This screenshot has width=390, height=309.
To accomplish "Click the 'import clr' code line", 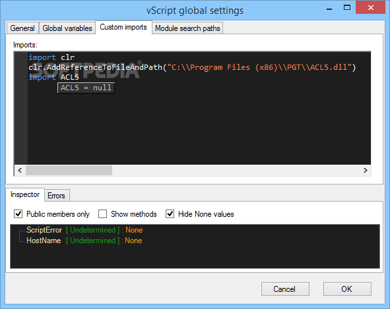I will 51,57.
